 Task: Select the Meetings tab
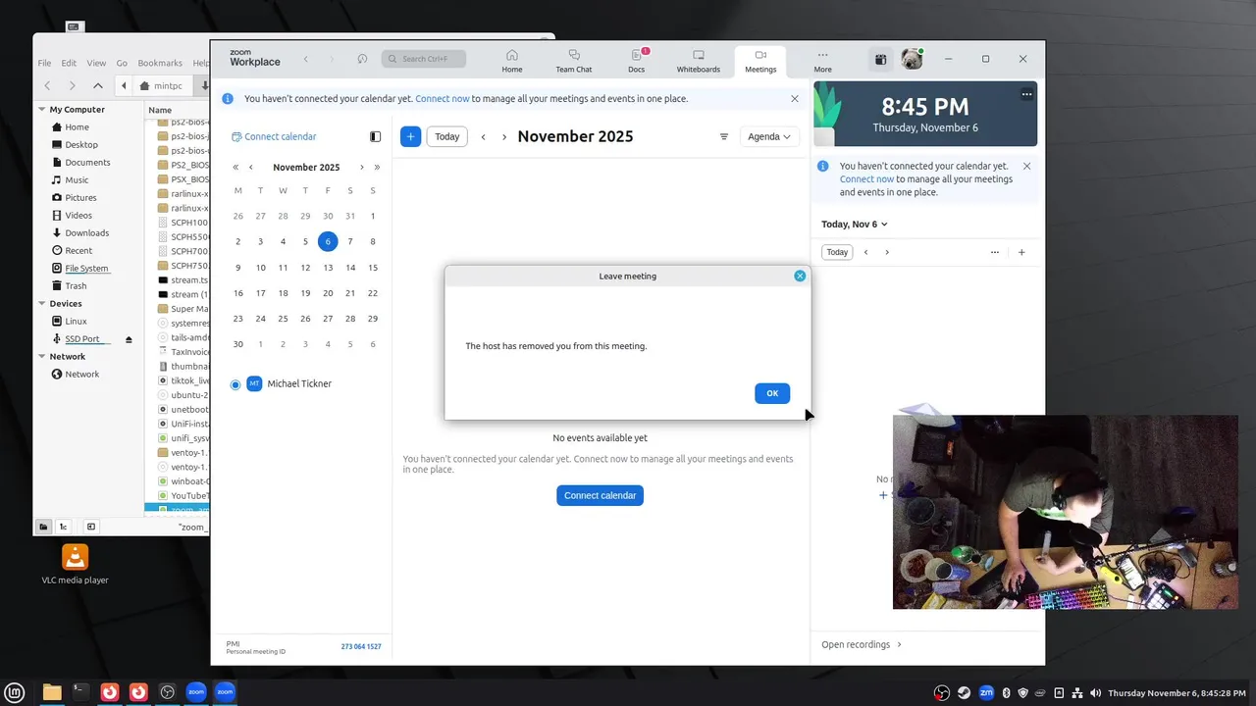pyautogui.click(x=760, y=61)
